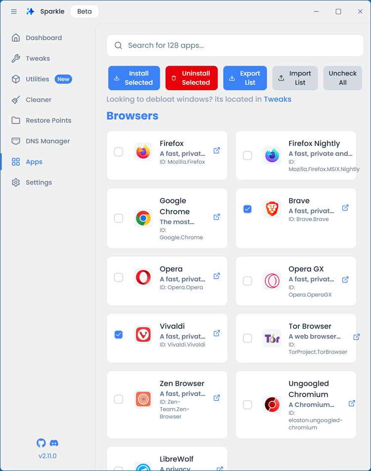This screenshot has height=471, width=371.
Task: Click the Uninstall Selected button
Action: click(191, 78)
